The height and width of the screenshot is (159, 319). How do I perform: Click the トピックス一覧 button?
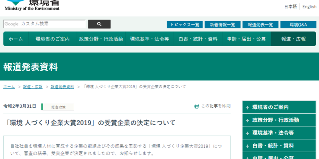click(x=185, y=25)
